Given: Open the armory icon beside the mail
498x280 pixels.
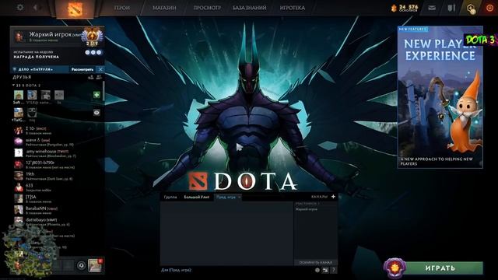Looking at the screenshot, I should (451, 8).
